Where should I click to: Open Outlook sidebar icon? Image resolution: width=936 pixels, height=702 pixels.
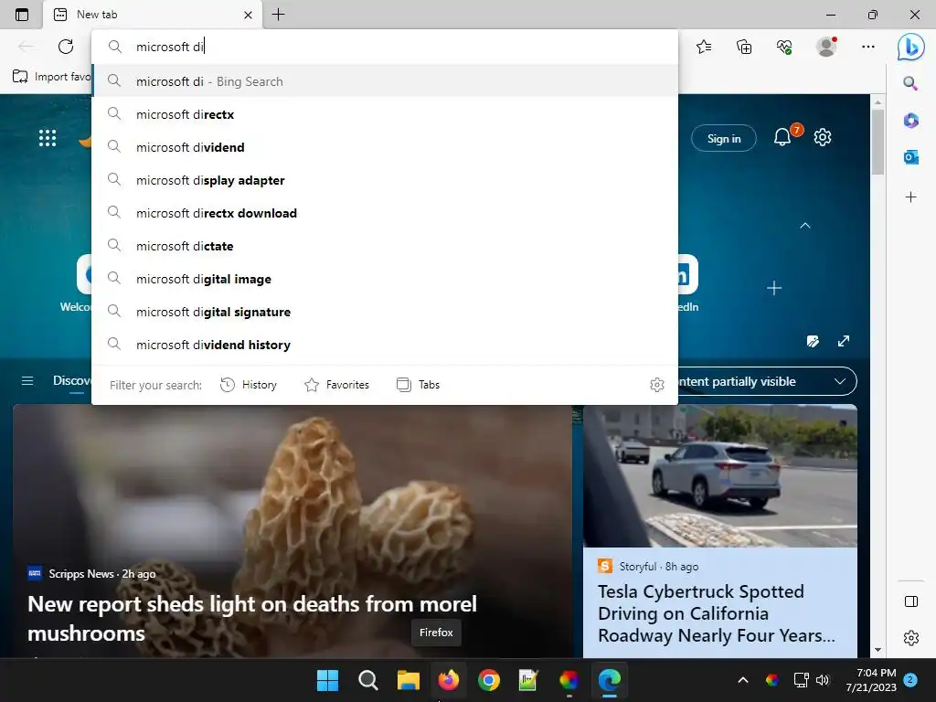click(910, 157)
